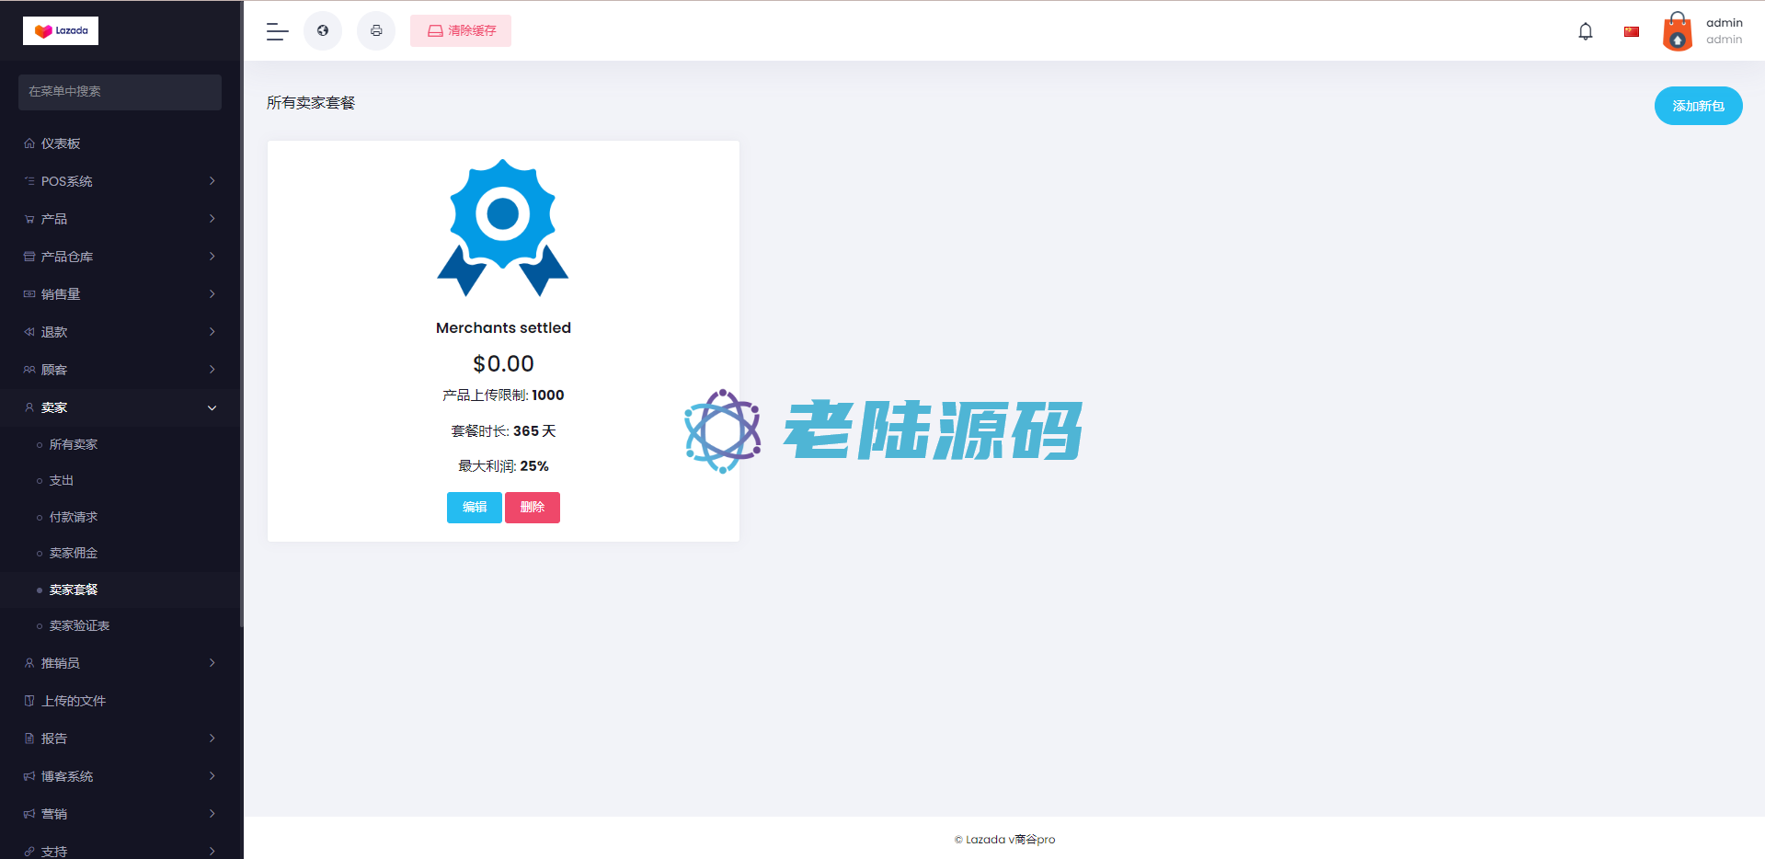Click the blue award badge image

click(503, 227)
